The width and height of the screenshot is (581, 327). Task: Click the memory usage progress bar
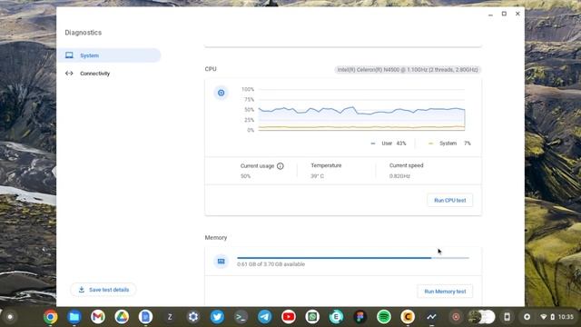click(353, 258)
